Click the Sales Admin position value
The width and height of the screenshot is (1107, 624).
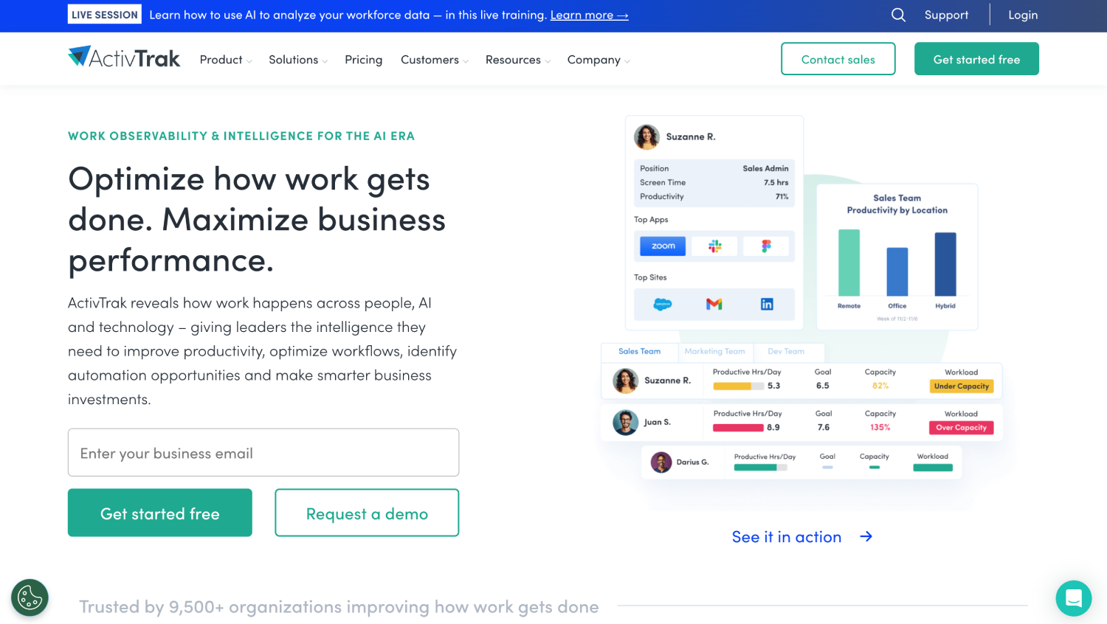coord(765,168)
